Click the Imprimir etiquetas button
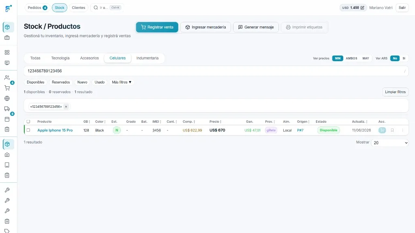Screen dimensions: 415x233 pyautogui.click(x=304, y=27)
